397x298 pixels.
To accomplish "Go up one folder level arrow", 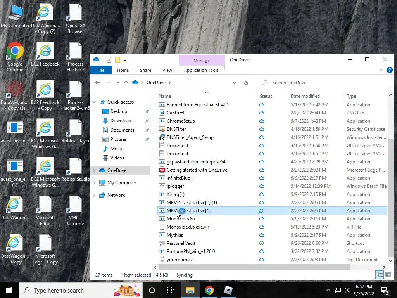I will (x=126, y=83).
